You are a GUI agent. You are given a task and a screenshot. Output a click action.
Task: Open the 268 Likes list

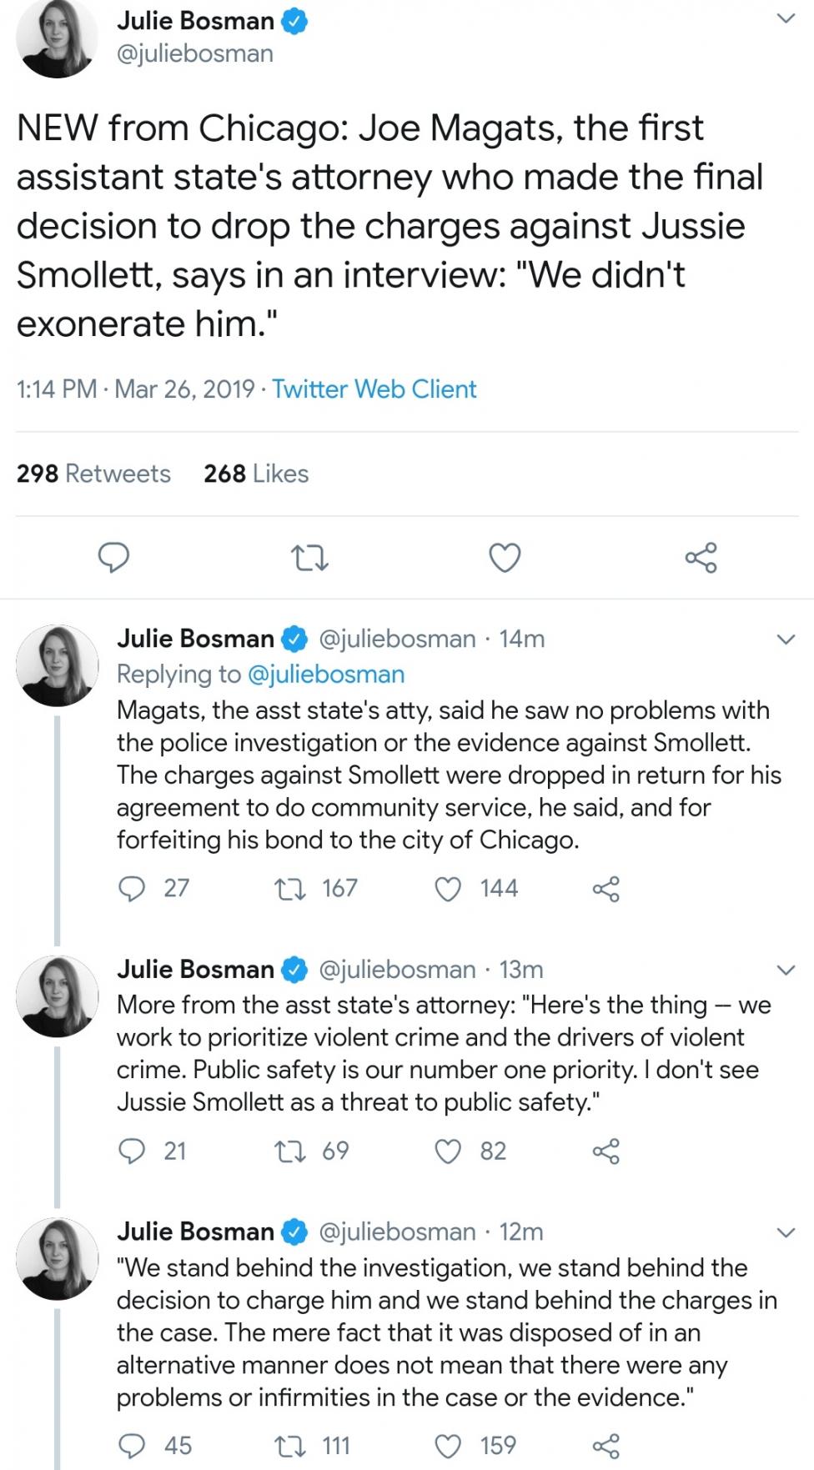point(256,474)
